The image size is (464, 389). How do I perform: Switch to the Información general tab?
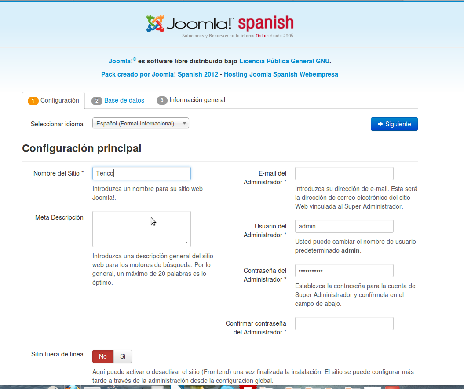(x=191, y=100)
